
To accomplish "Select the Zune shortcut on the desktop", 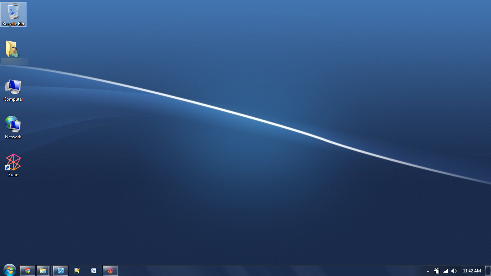I will pos(13,165).
